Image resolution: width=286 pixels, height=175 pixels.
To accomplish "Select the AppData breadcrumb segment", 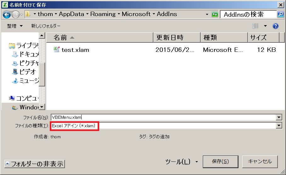I will point(71,14).
